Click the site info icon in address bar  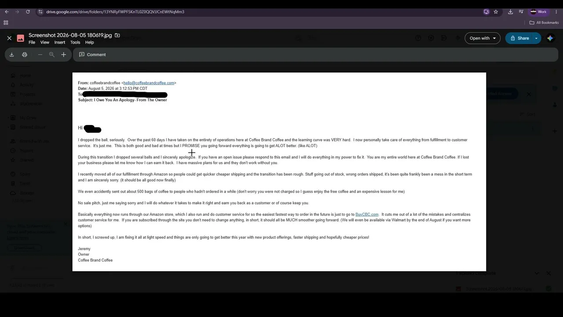click(x=40, y=12)
